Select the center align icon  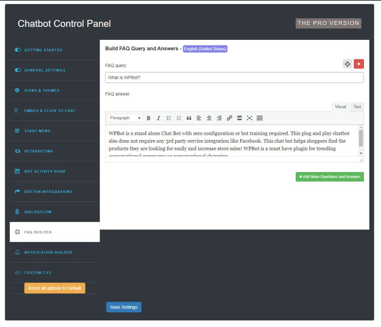[x=209, y=118]
